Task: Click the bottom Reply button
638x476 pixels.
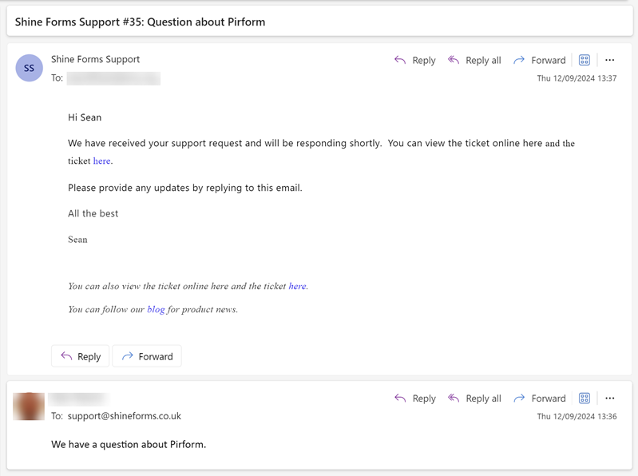Action: [x=81, y=356]
